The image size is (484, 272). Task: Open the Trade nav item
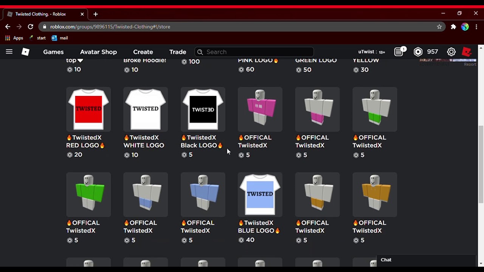(178, 52)
